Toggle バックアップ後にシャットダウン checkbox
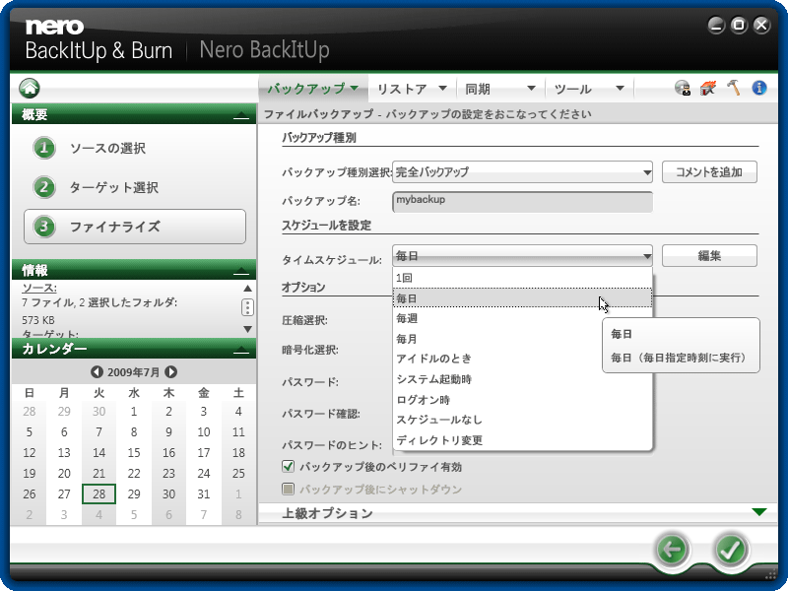788x591 pixels. click(288, 489)
